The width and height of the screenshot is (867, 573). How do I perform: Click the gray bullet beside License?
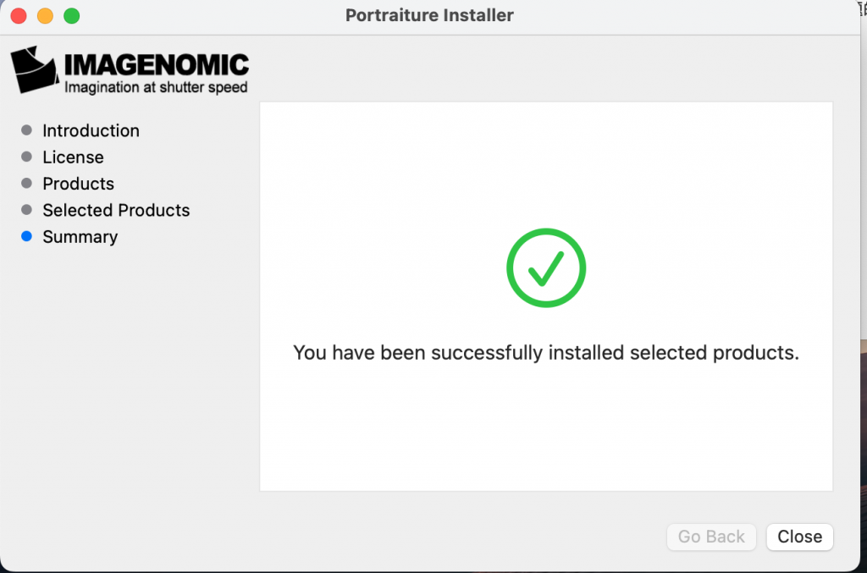click(x=28, y=157)
